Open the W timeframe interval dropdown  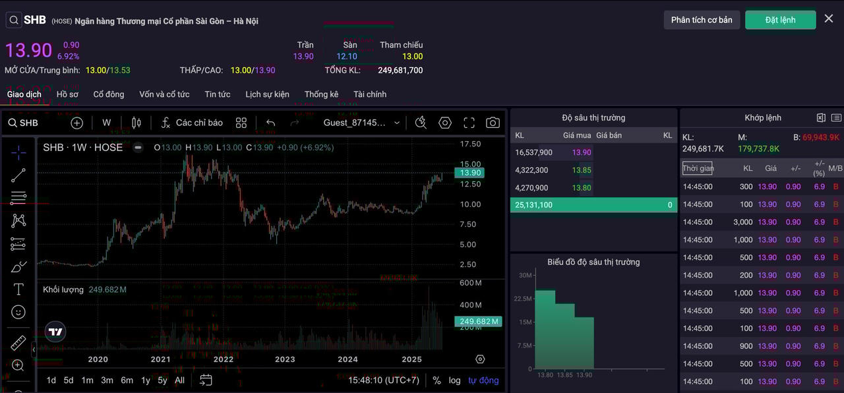[107, 123]
